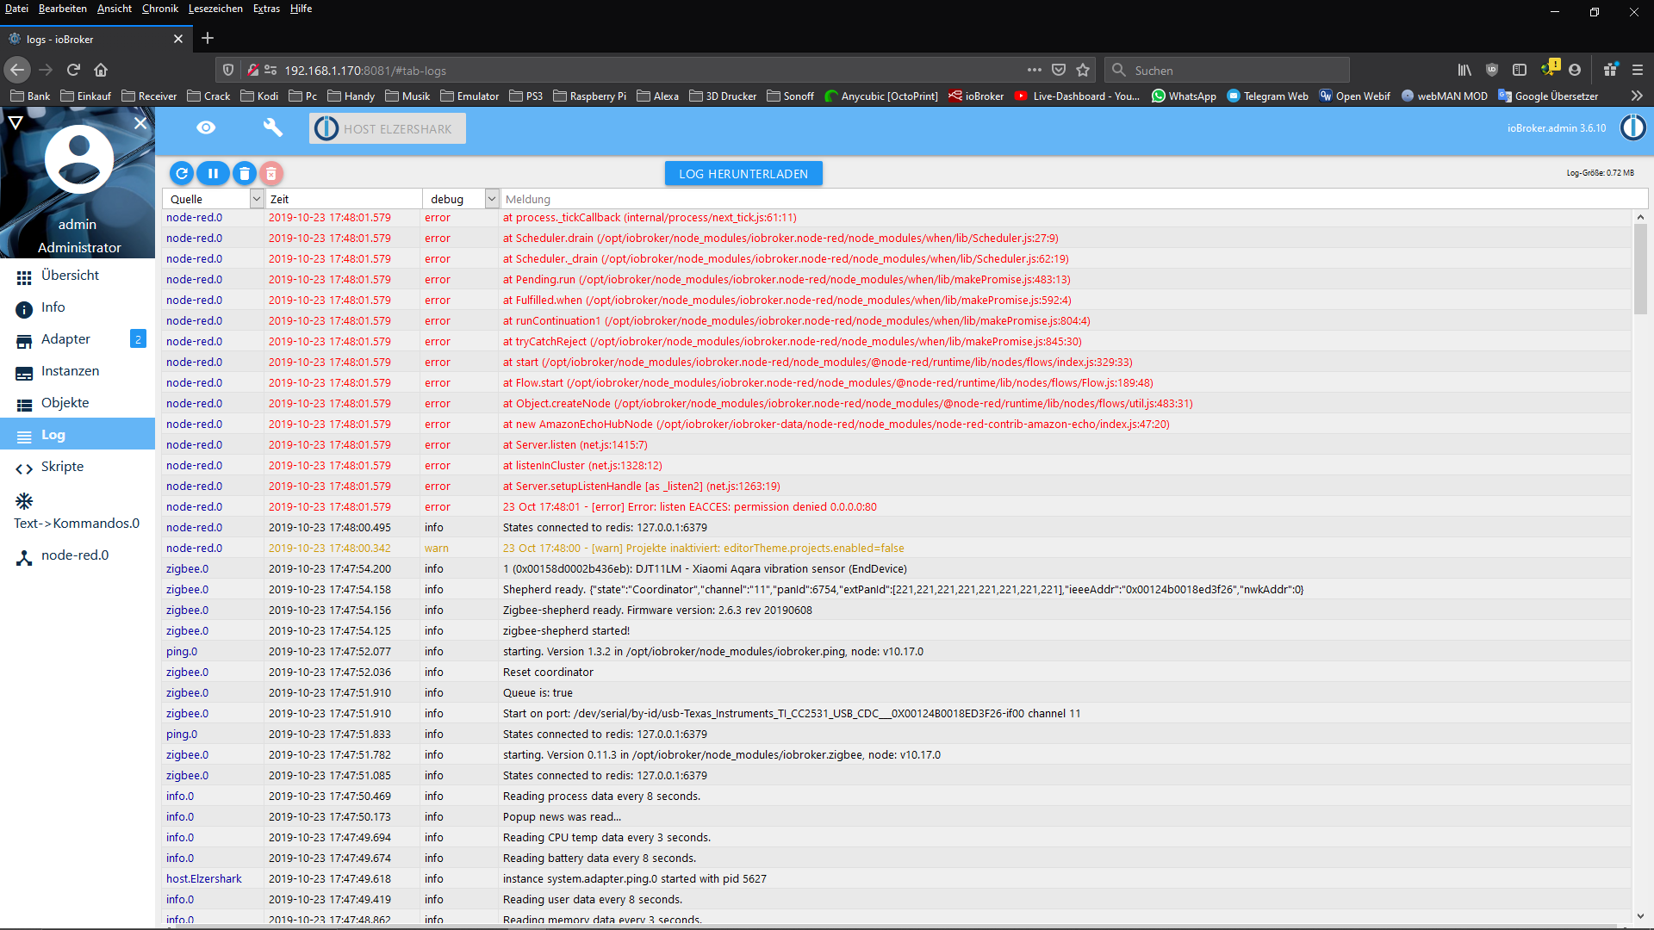The image size is (1654, 930).
Task: Open the Telegram Web bookmark
Action: coord(1267,96)
